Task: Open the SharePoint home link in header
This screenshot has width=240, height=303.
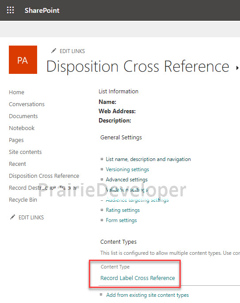Action: [42, 11]
